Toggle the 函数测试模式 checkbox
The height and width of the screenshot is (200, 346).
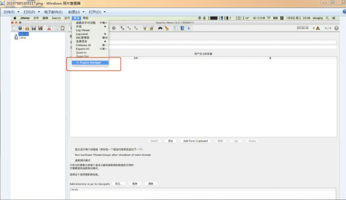click(x=72, y=160)
